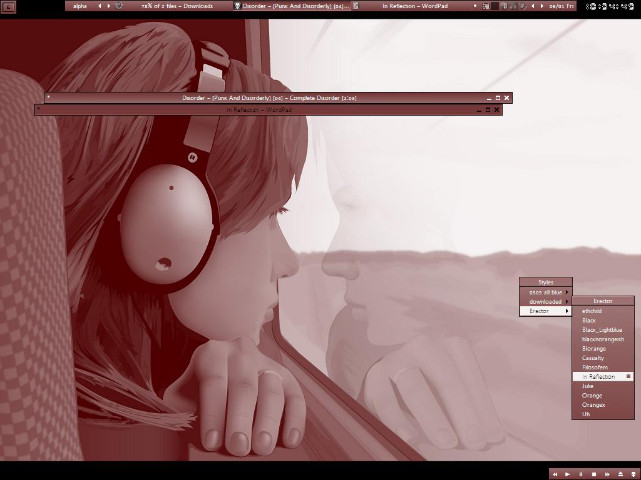Click the 18:34:49 digital clock
Viewport: 641px width, 480px height.
coord(610,6)
